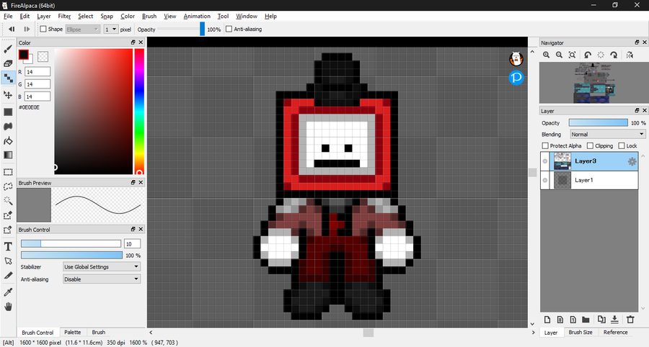Click the brush size value field
Screen dimensions: 649x347
pos(132,244)
